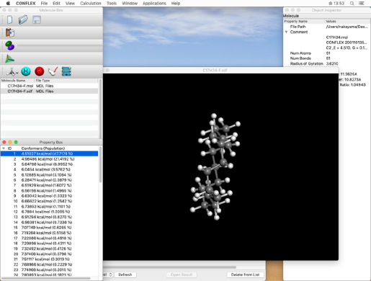The width and height of the screenshot is (371, 281).
Task: Click the Refresh button
Action: 125,275
